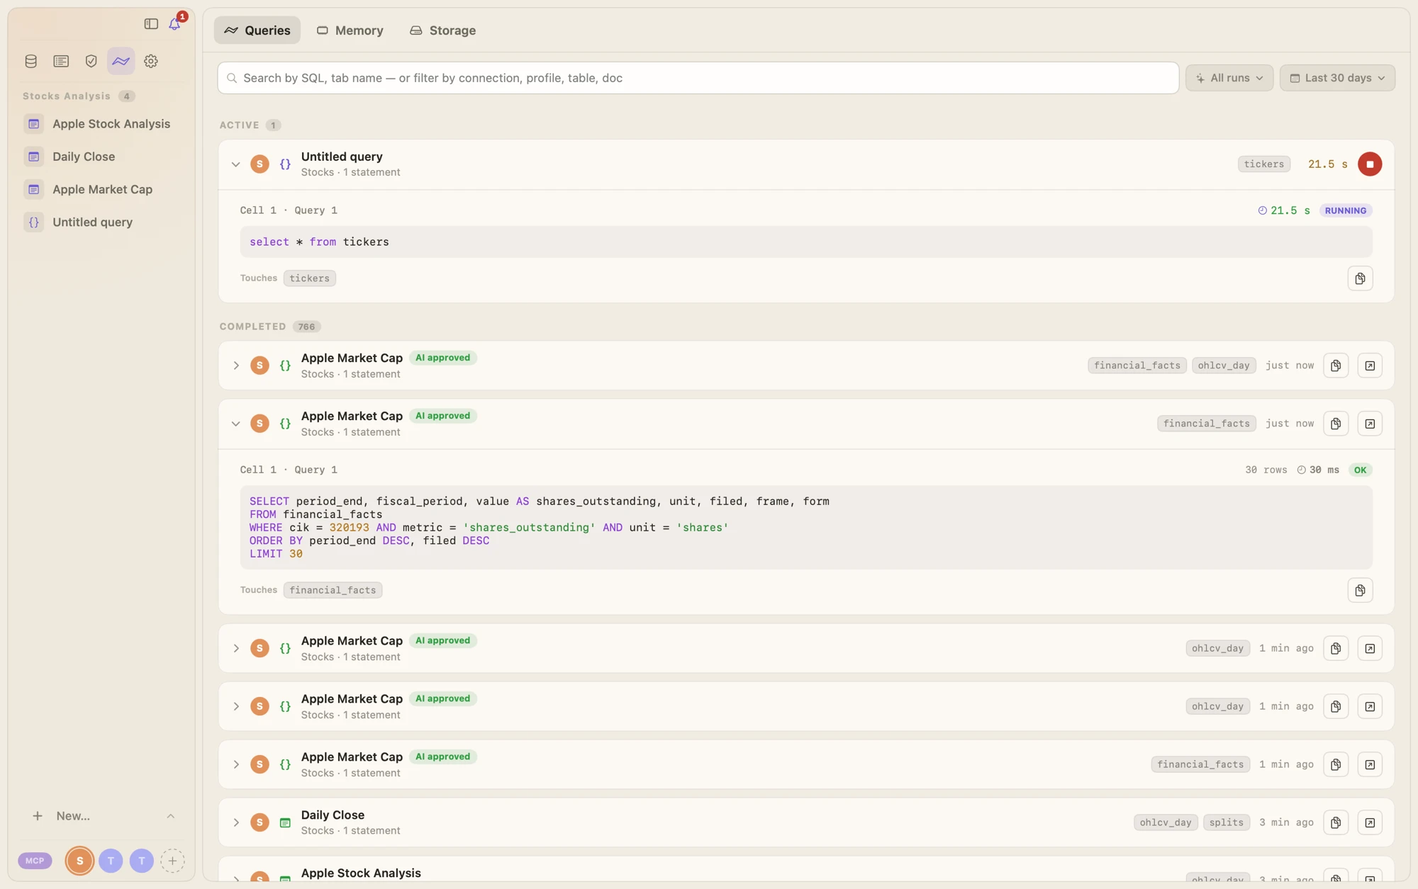Click the notebook icon of Daily Close run
This screenshot has height=889, width=1418.
tap(285, 822)
